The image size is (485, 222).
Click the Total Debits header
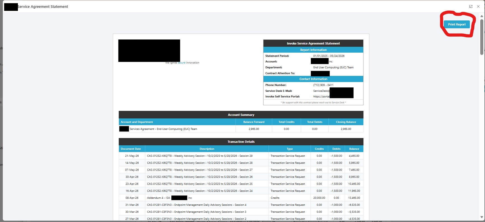point(315,122)
